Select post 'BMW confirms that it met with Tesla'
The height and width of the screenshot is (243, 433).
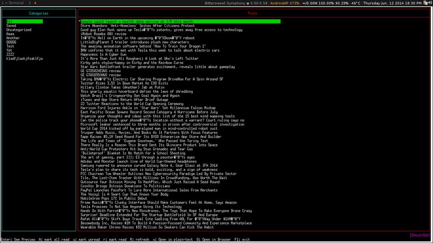[150, 51]
